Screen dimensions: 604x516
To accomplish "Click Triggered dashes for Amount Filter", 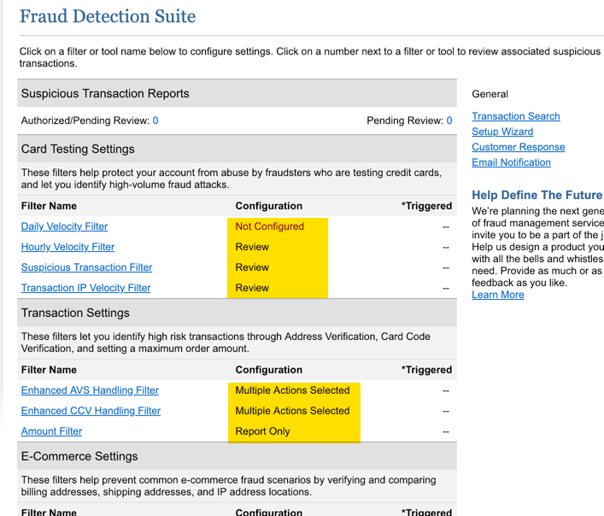I will tap(446, 431).
